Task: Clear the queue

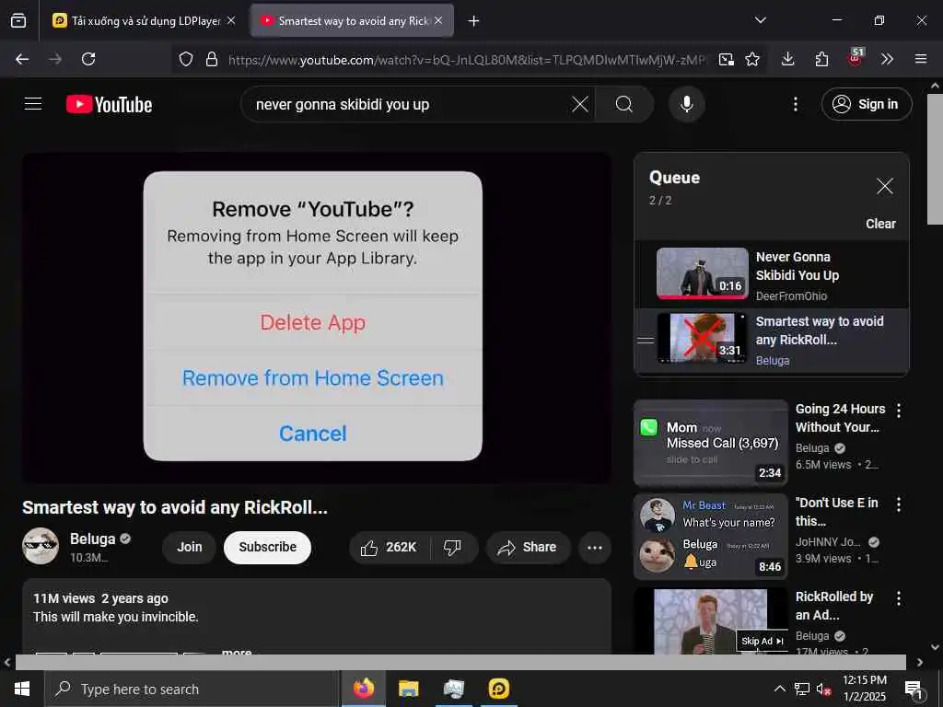Action: pyautogui.click(x=880, y=224)
